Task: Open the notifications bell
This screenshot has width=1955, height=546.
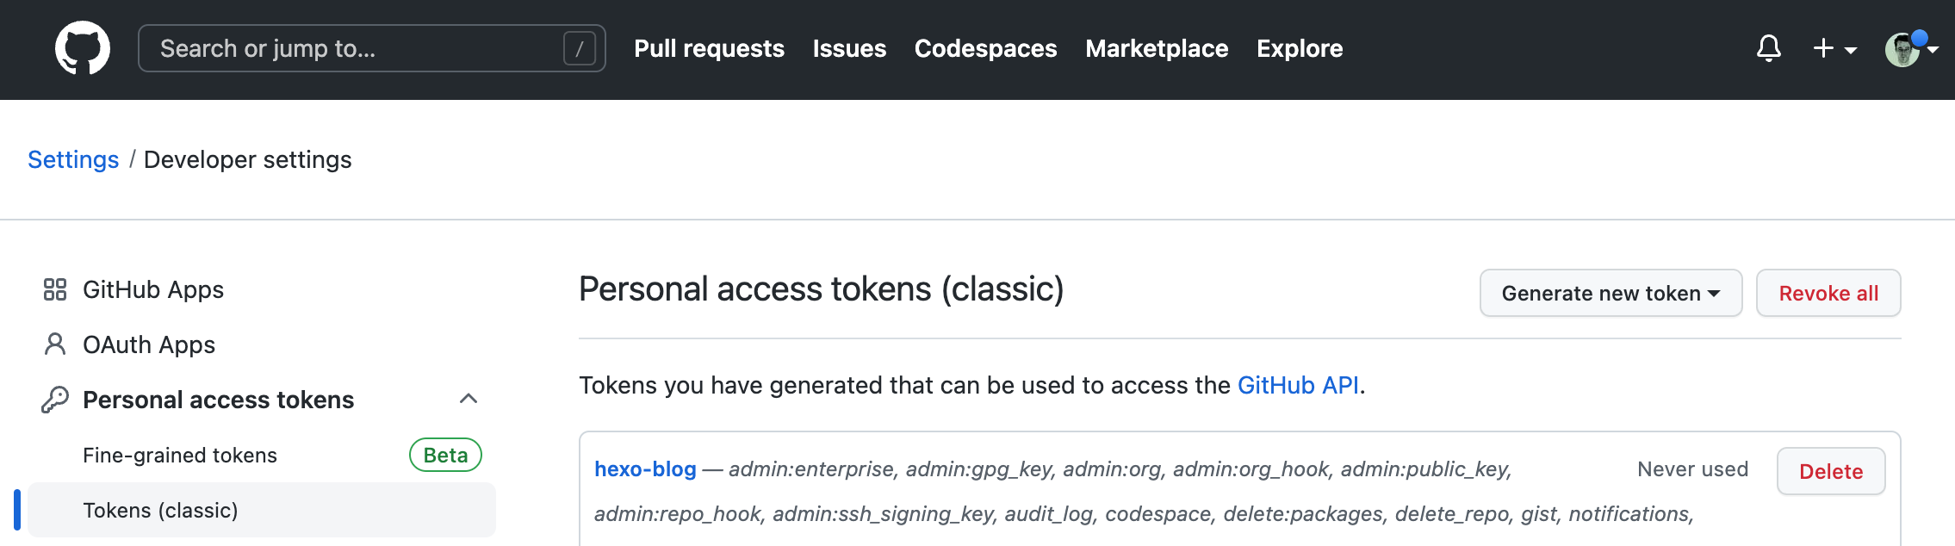Action: [1768, 48]
